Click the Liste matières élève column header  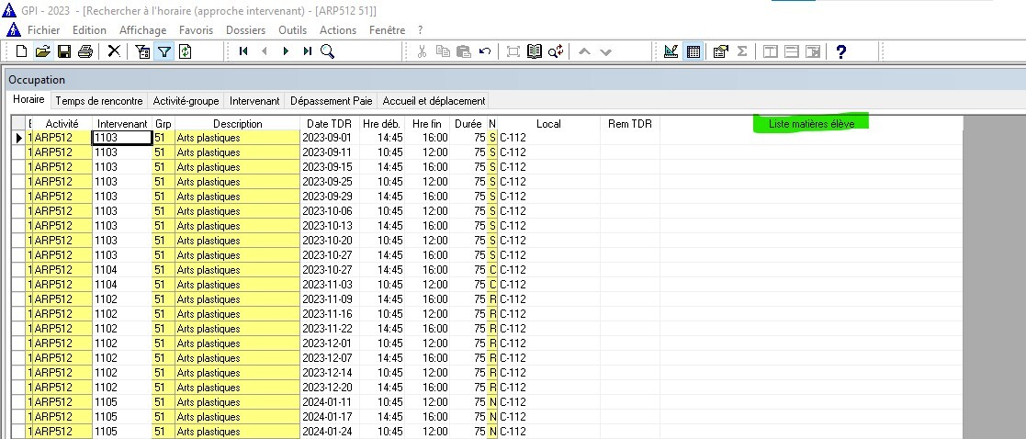point(811,123)
